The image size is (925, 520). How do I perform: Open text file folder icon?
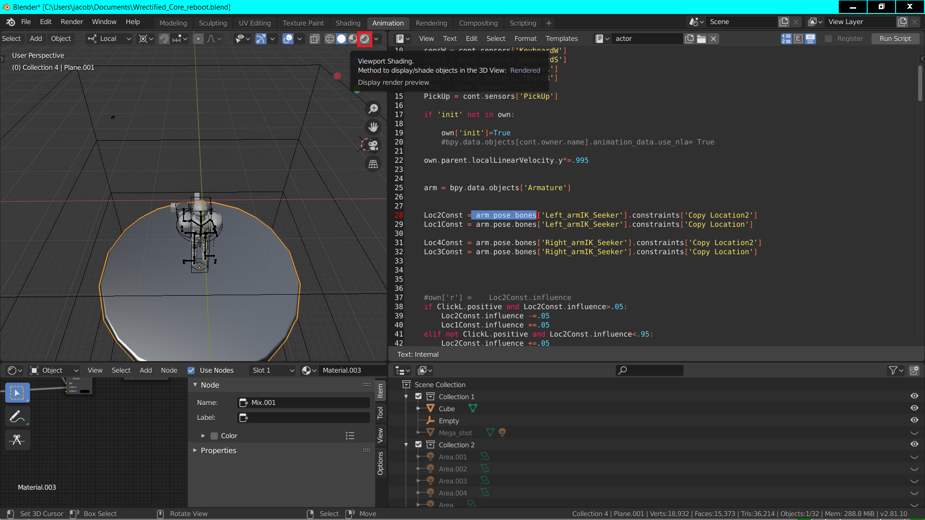[x=701, y=39]
